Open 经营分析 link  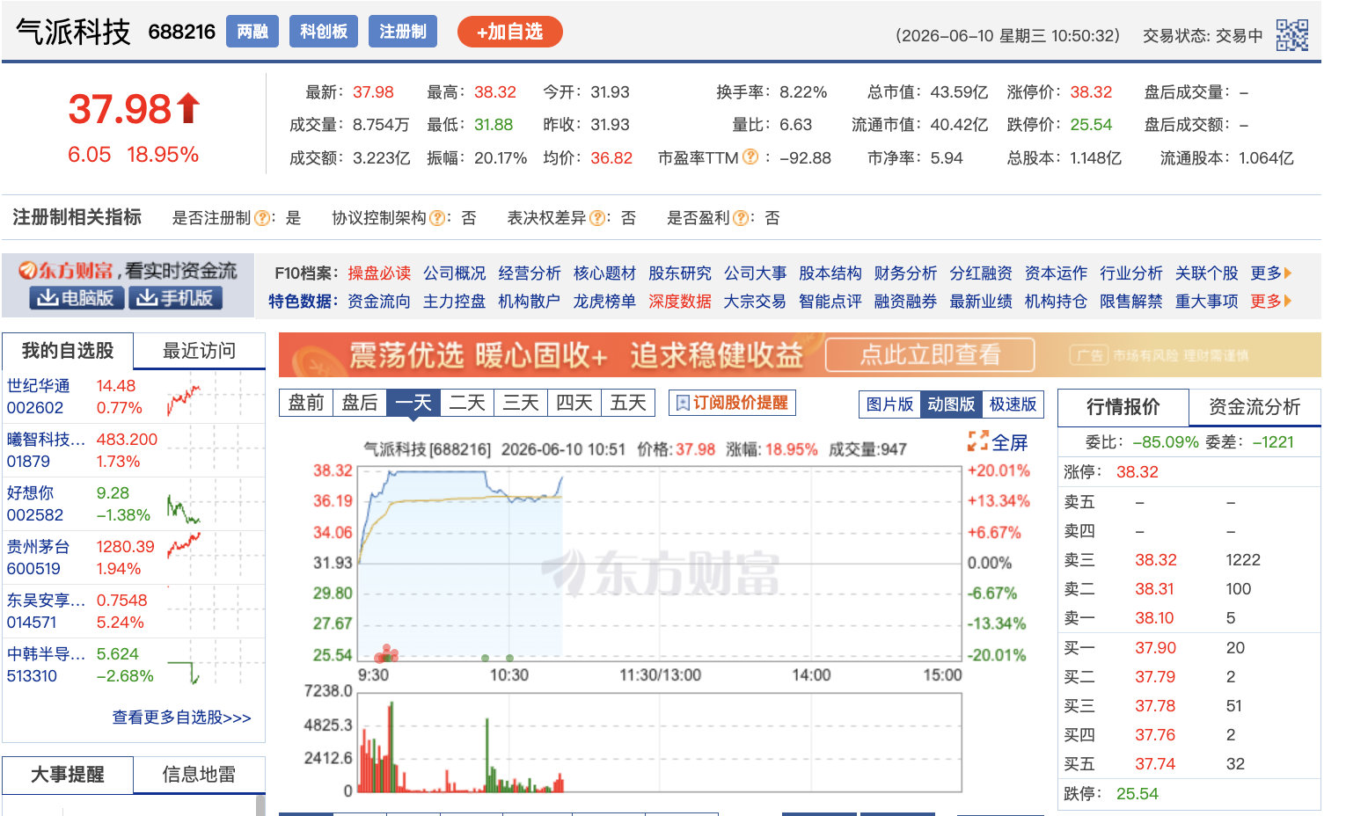(x=530, y=273)
